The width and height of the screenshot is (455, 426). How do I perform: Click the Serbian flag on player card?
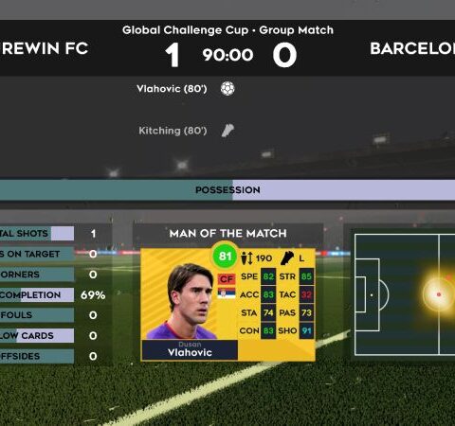(227, 293)
